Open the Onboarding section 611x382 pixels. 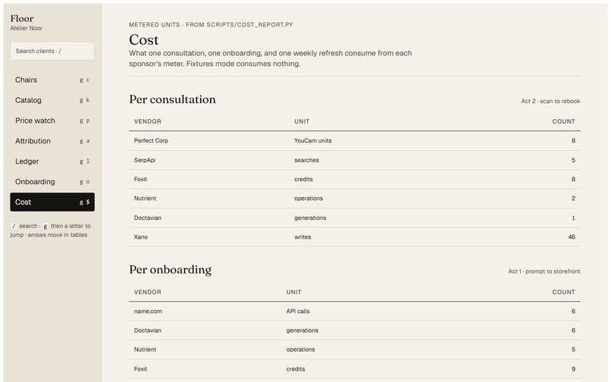click(x=52, y=182)
